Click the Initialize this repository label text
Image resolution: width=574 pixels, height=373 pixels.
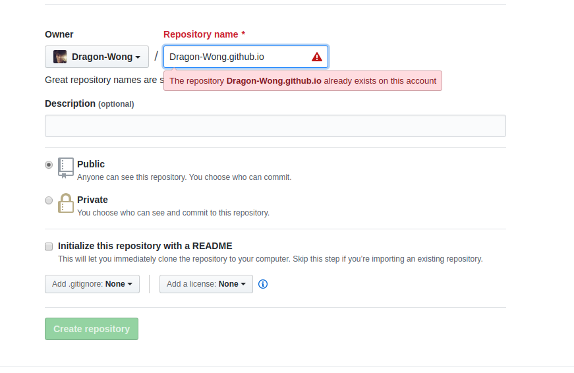(145, 246)
